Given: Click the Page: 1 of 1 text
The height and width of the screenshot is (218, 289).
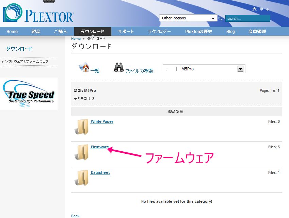Looking at the screenshot, I should pos(270,90).
